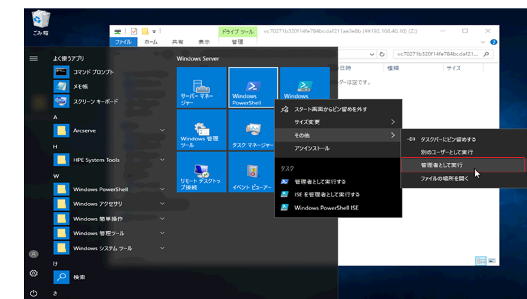Open the タスク マネージャー tile
Viewport: 527px width, 299px height.
pos(251,130)
